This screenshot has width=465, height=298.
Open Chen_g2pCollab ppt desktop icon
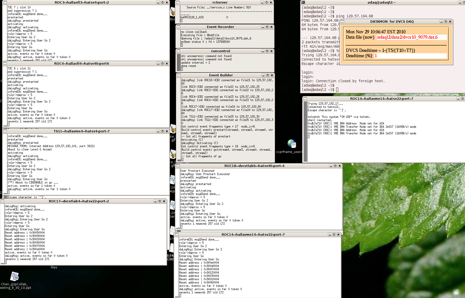15,276
